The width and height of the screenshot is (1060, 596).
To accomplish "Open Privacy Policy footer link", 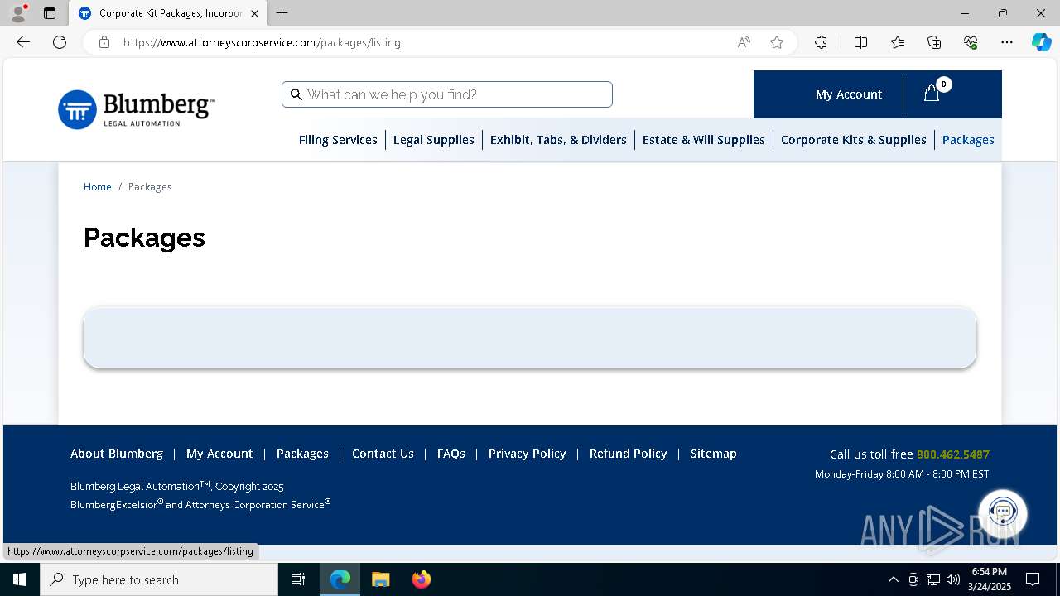I will [x=528, y=454].
